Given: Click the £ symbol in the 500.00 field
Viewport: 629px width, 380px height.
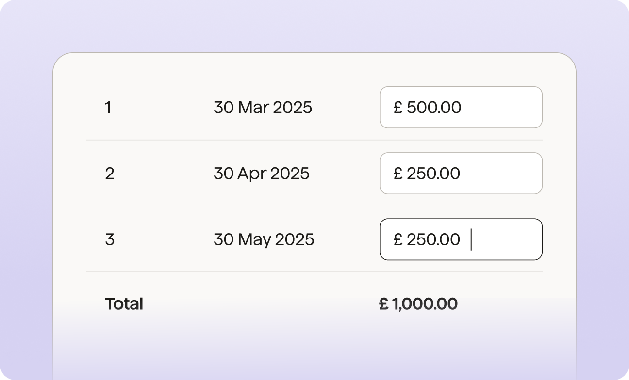Looking at the screenshot, I should pyautogui.click(x=398, y=108).
